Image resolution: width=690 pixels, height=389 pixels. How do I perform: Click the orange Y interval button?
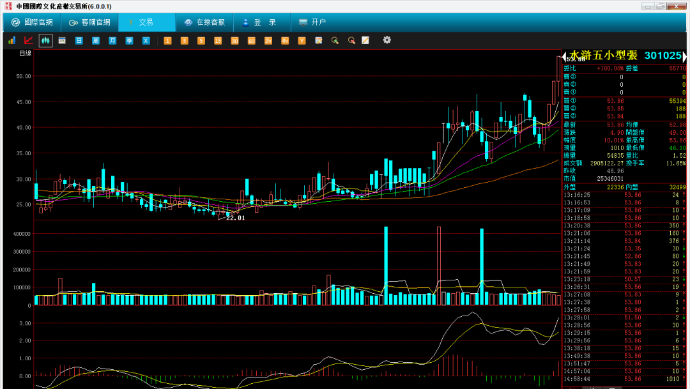302,40
